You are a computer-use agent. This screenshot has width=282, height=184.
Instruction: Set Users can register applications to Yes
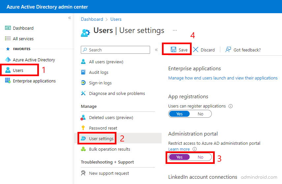tap(179, 114)
